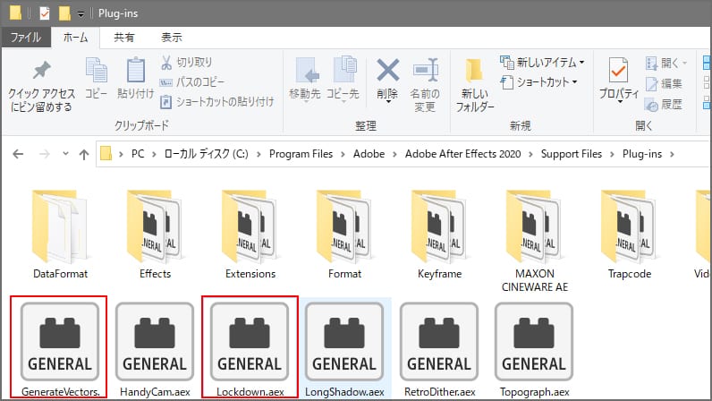Click ローカル ディスク (C:) breadcrumb
The height and width of the screenshot is (401, 712).
point(206,154)
